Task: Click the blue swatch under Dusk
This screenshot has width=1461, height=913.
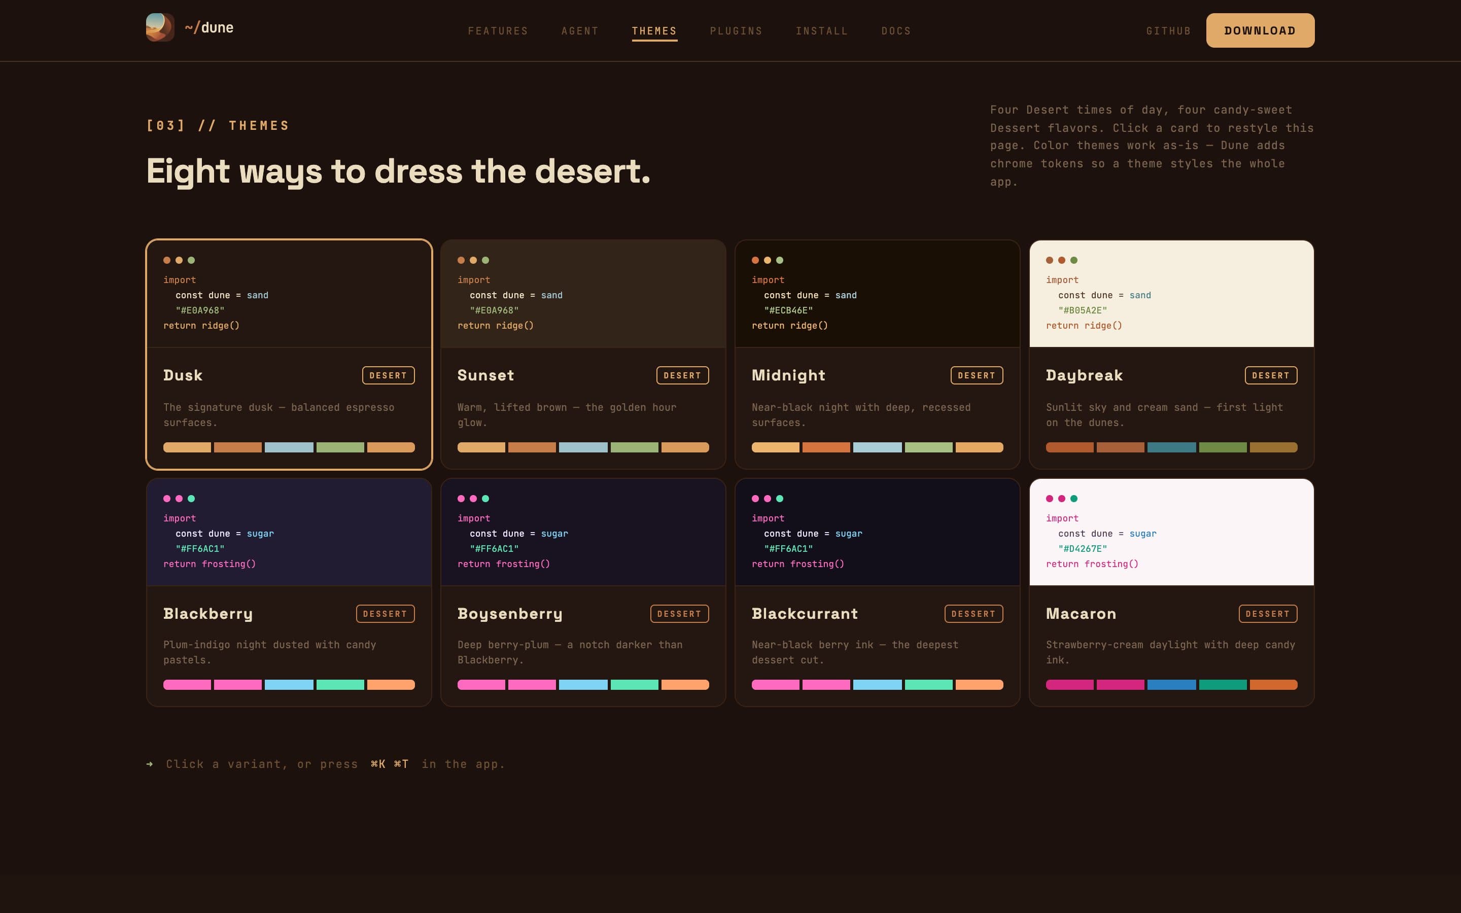Action: 289,447
